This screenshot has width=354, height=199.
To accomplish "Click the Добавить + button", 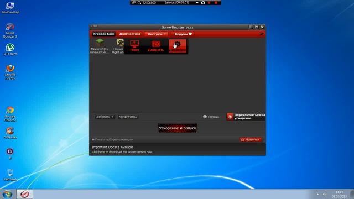I will coord(105,117).
